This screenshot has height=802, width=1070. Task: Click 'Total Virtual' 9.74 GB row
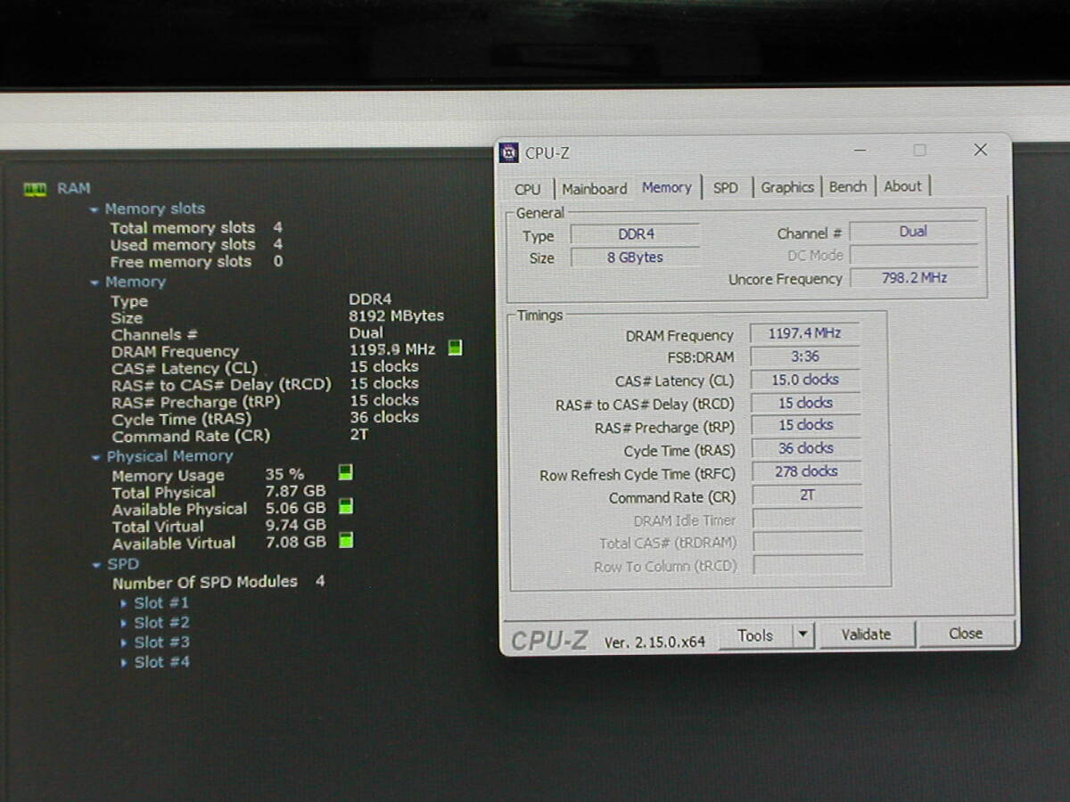tap(219, 526)
